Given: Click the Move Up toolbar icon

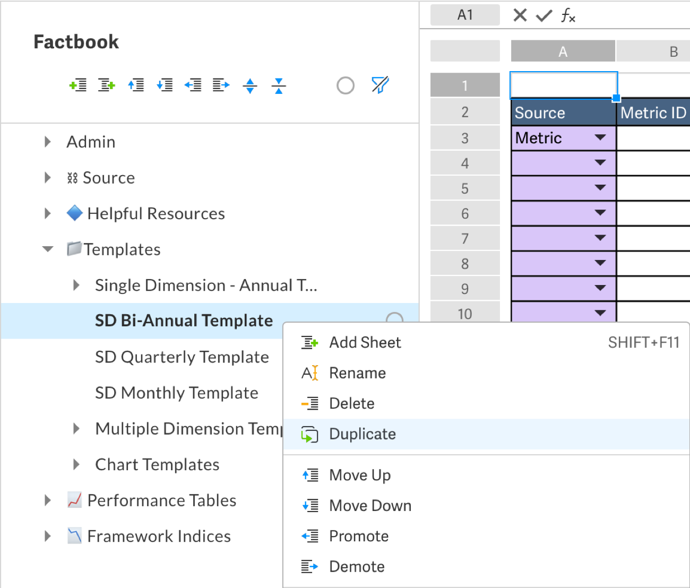Looking at the screenshot, I should pyautogui.click(x=136, y=85).
